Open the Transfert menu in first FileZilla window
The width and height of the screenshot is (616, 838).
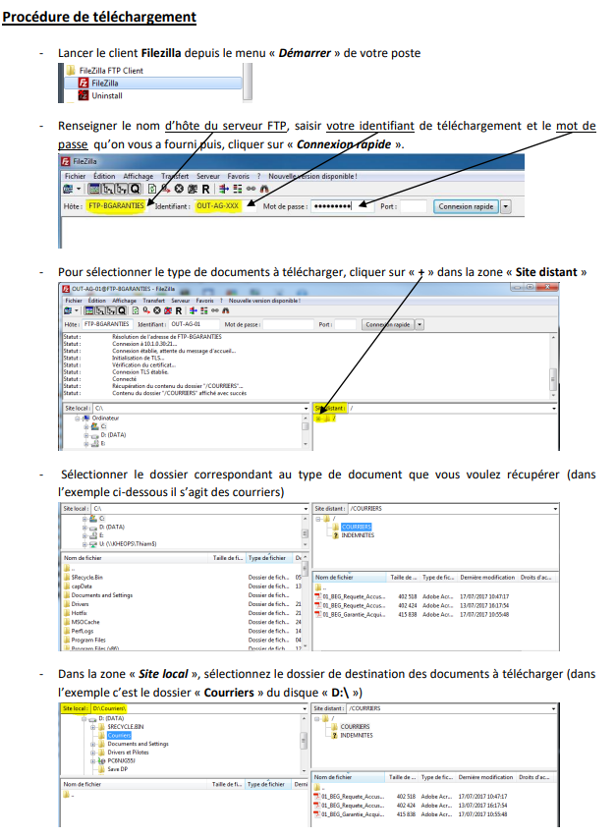[x=175, y=176]
